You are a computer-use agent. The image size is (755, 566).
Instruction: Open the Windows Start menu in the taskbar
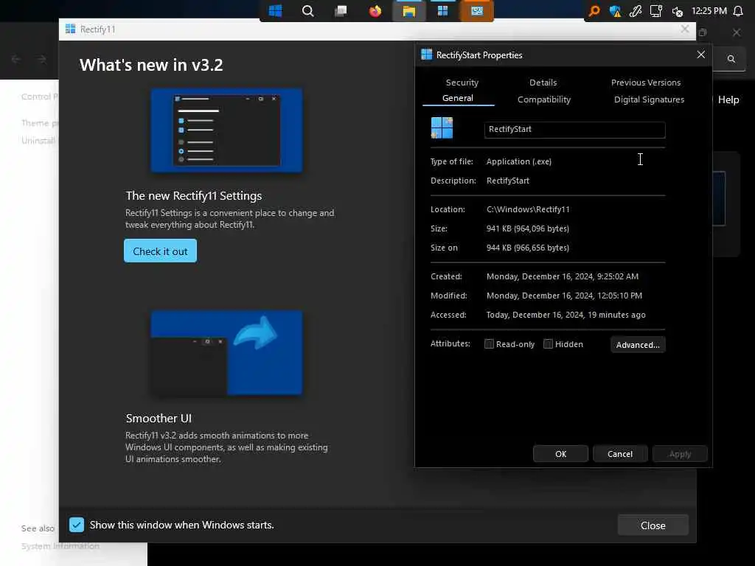(275, 10)
